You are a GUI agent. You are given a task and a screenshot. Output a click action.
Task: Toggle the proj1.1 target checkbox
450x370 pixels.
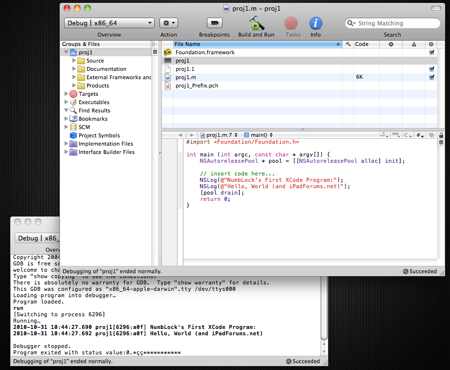431,69
